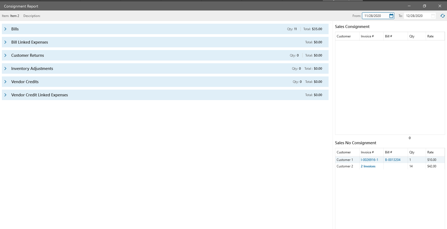
Task: Sort Sales No Consignment by Bill # column
Action: click(396, 152)
